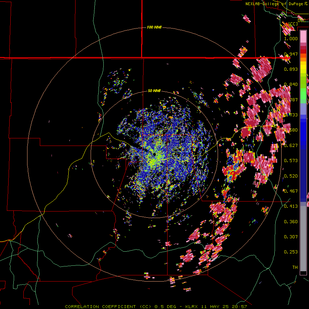Pick the gray lower segment of the color bar
309x309 pixels.
click(x=303, y=239)
